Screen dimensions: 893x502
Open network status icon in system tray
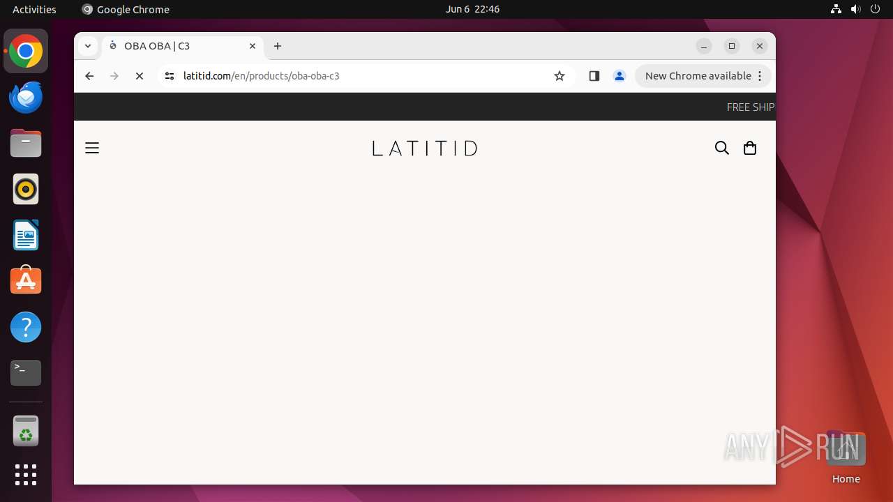coord(836,9)
